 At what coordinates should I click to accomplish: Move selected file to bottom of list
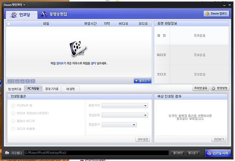(33, 81)
